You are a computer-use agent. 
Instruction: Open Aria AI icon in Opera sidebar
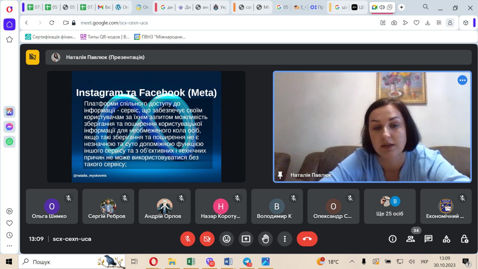coord(9,112)
